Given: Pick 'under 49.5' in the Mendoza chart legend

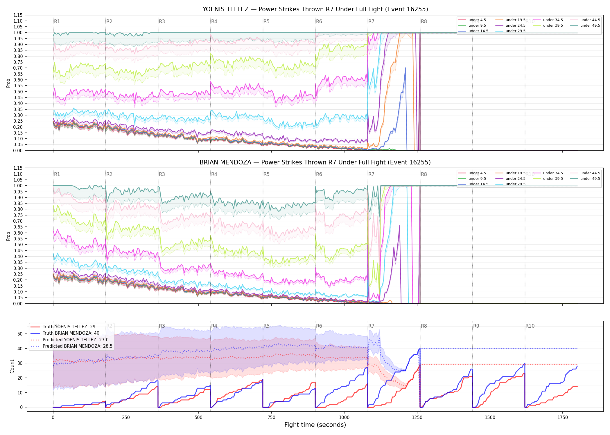Looking at the screenshot, I should [585, 179].
